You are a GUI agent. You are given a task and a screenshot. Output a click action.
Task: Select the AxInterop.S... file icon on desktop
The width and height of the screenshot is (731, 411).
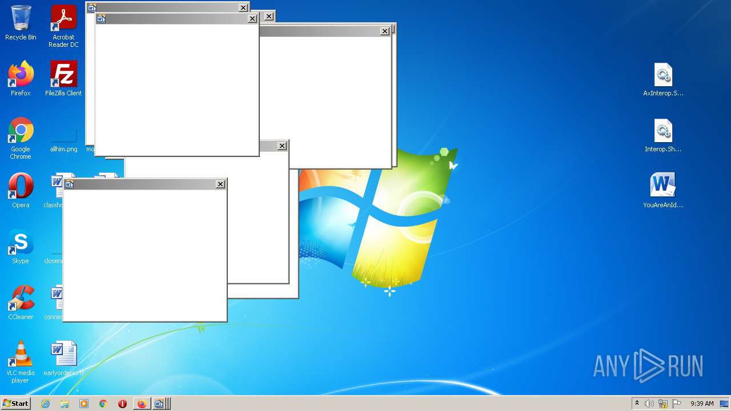pyautogui.click(x=663, y=79)
